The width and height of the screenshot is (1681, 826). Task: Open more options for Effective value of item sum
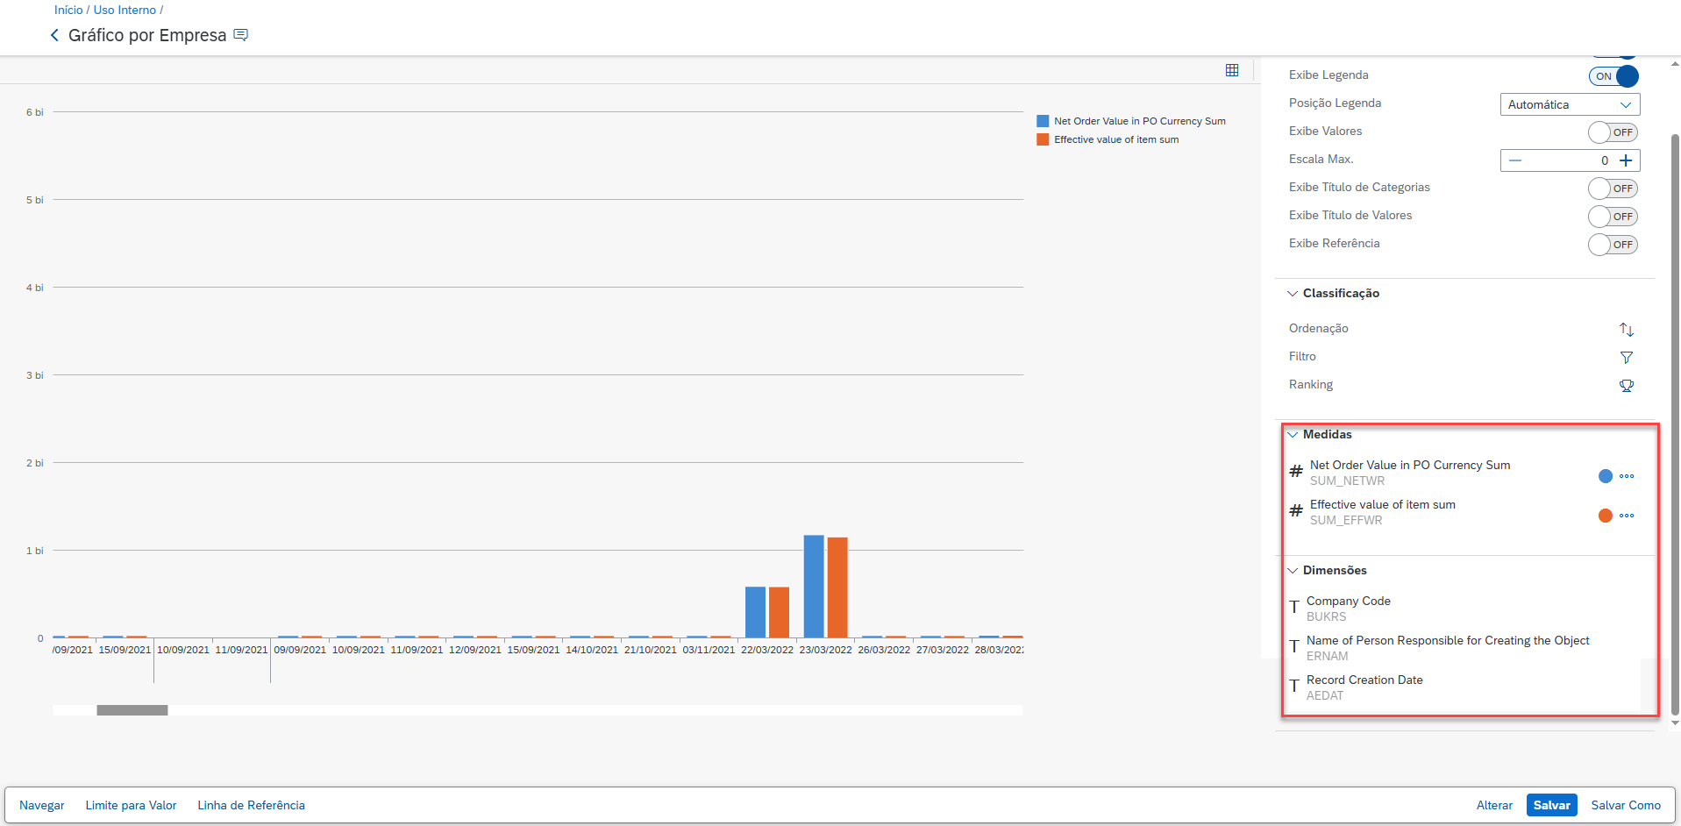pos(1627,516)
